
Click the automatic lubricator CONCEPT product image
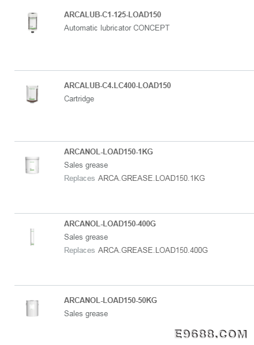click(x=32, y=22)
